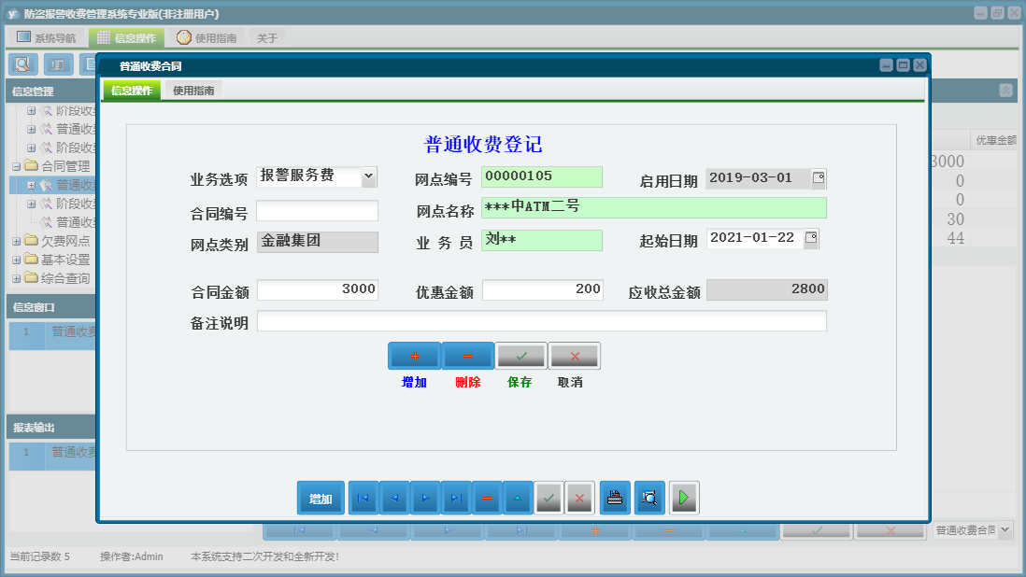
Task: Click the 合同编号 input field
Action: [318, 211]
